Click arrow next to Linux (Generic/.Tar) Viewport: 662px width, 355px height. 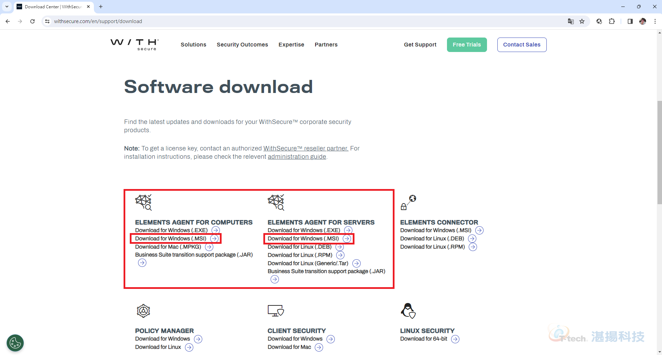pyautogui.click(x=357, y=263)
